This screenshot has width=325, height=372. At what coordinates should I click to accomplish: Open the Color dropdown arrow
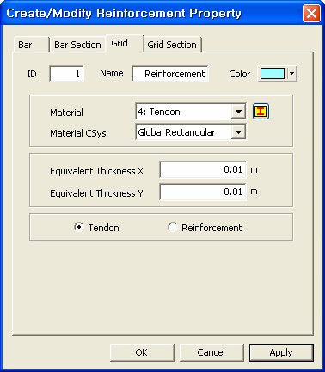pyautogui.click(x=291, y=74)
